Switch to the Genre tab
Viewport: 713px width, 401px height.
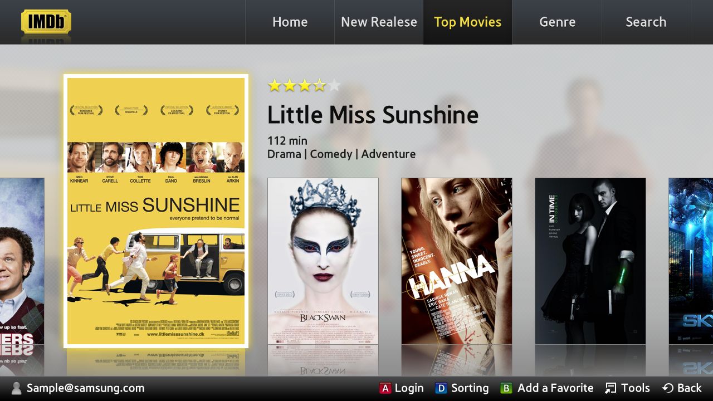click(x=557, y=22)
